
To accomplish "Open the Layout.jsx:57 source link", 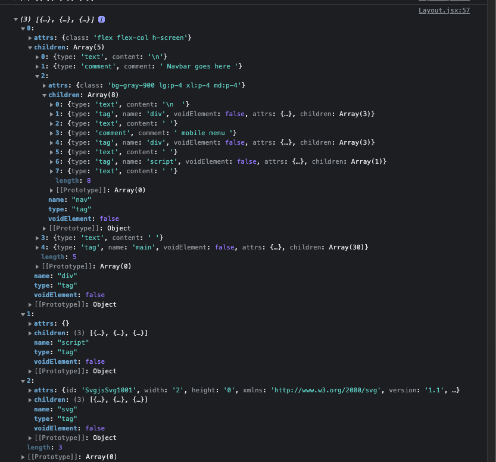I will (x=444, y=11).
